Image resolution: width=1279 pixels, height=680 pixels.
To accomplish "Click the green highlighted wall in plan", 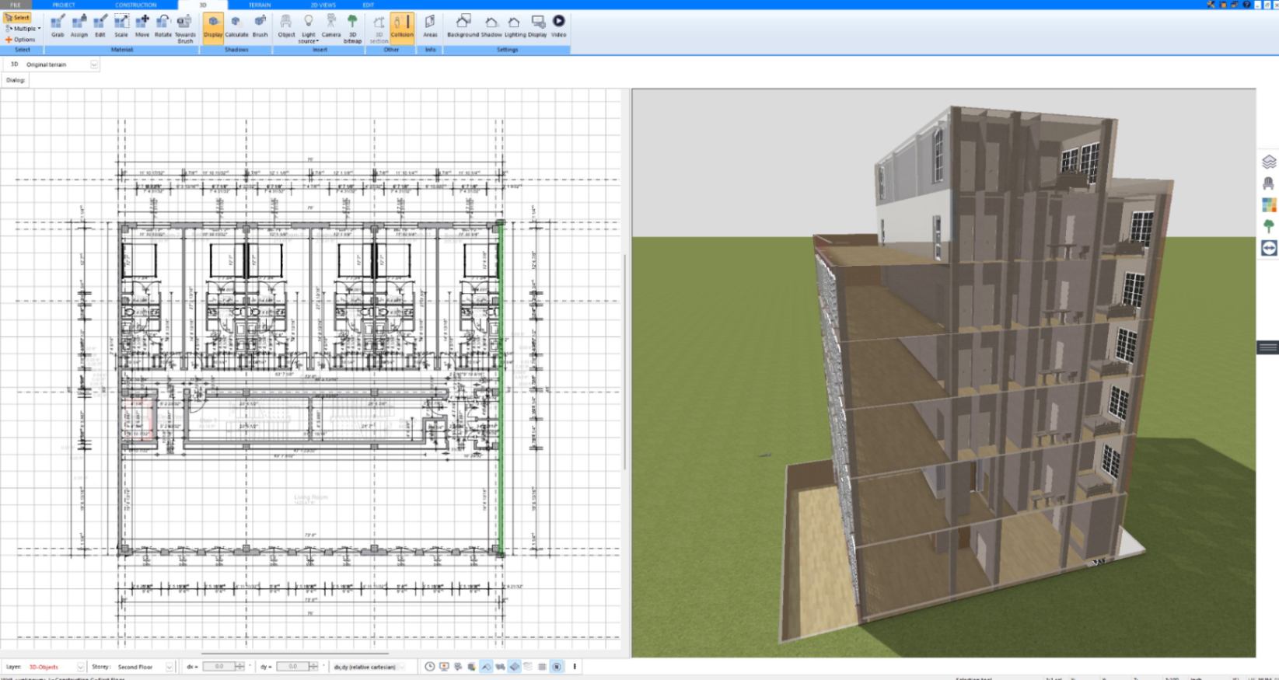I will tap(500, 387).
